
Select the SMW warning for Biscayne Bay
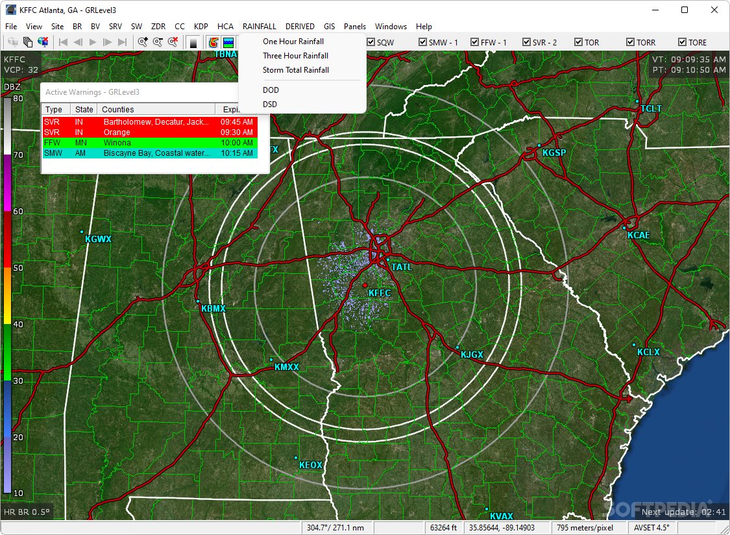[150, 153]
